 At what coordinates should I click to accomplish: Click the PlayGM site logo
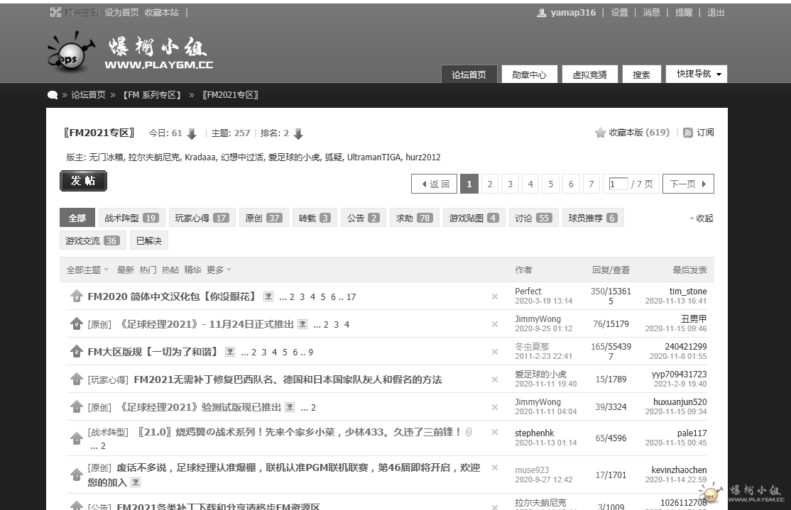[131, 51]
